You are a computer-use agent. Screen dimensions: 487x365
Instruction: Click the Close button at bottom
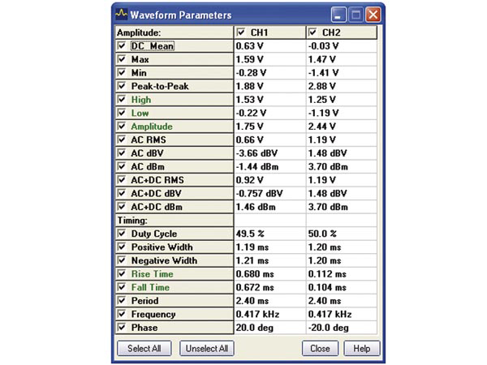point(320,348)
